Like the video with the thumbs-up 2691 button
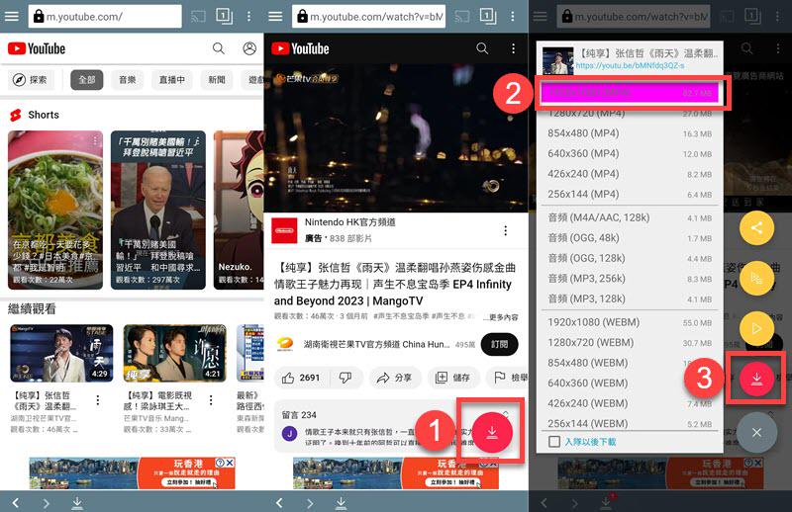The width and height of the screenshot is (792, 512). point(303,378)
